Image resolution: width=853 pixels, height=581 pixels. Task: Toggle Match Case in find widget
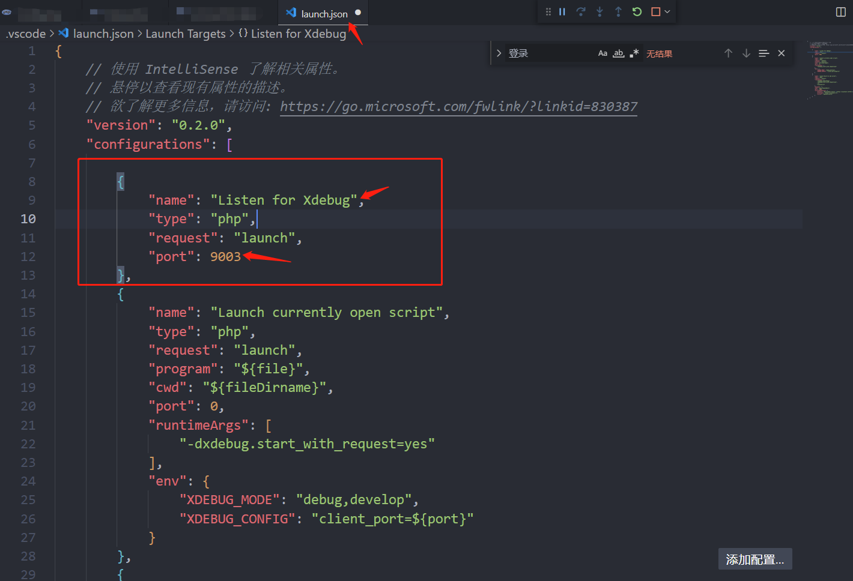603,53
